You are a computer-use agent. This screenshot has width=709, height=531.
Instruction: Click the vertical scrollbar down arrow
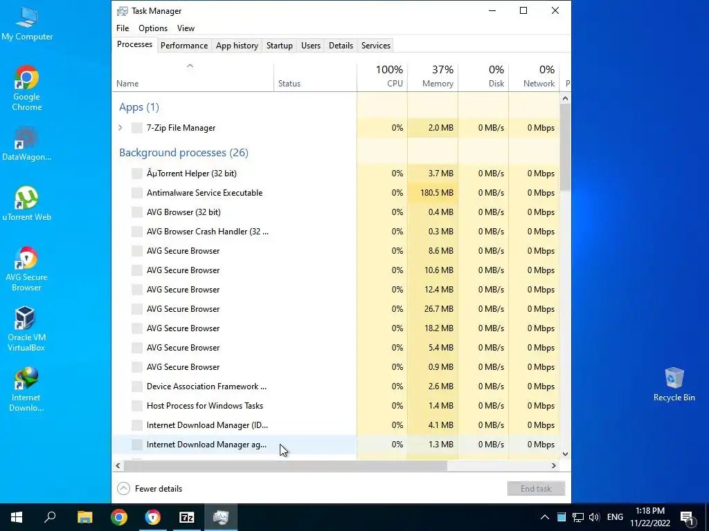(x=565, y=454)
